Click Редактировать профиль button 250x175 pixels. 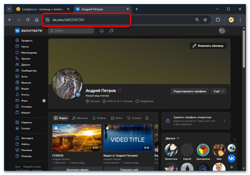(190, 91)
